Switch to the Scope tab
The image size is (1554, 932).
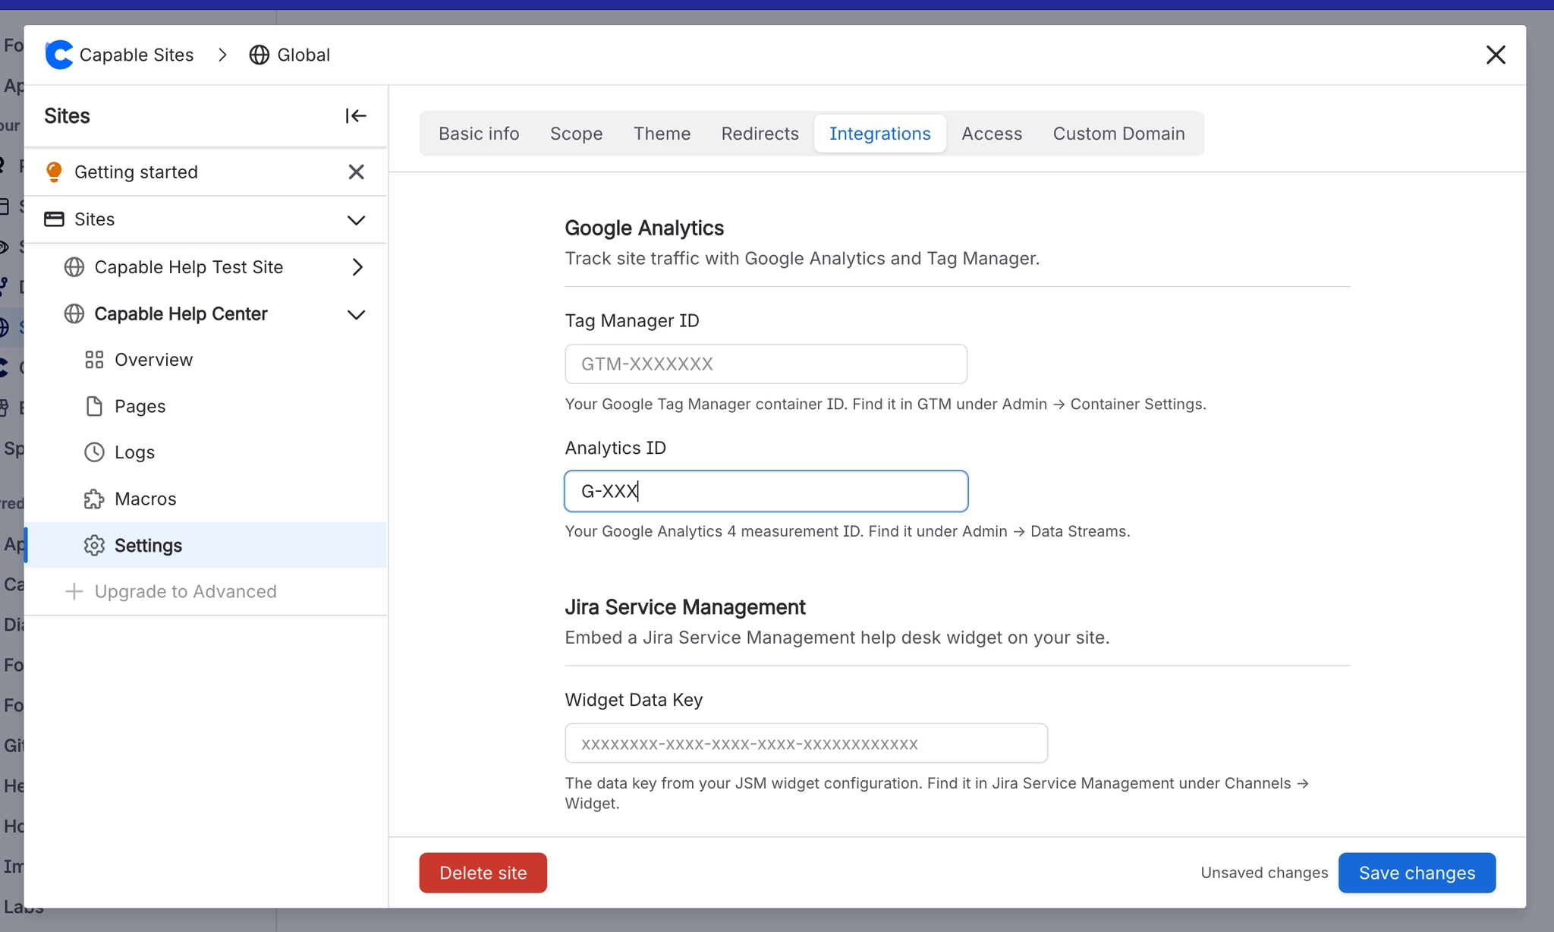[x=577, y=134]
